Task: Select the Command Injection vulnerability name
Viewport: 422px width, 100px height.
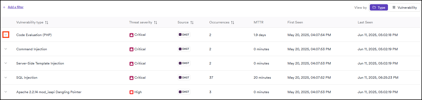Action: [x=32, y=49]
